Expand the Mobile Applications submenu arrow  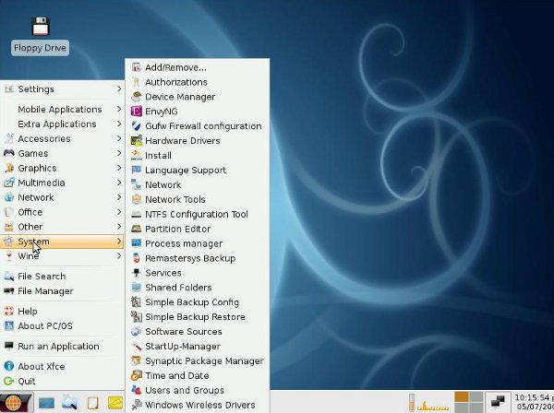[119, 110]
